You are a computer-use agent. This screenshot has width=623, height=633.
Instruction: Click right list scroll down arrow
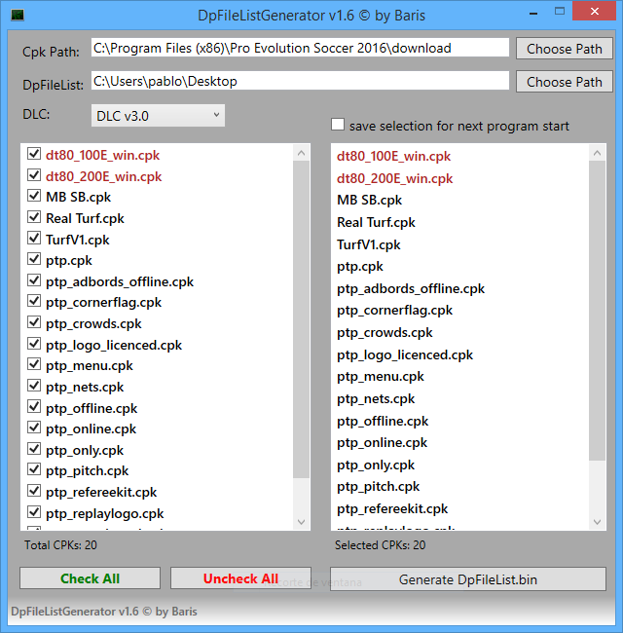tap(597, 522)
